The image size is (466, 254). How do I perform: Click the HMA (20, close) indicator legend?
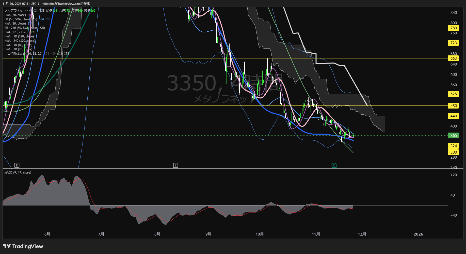point(15,15)
